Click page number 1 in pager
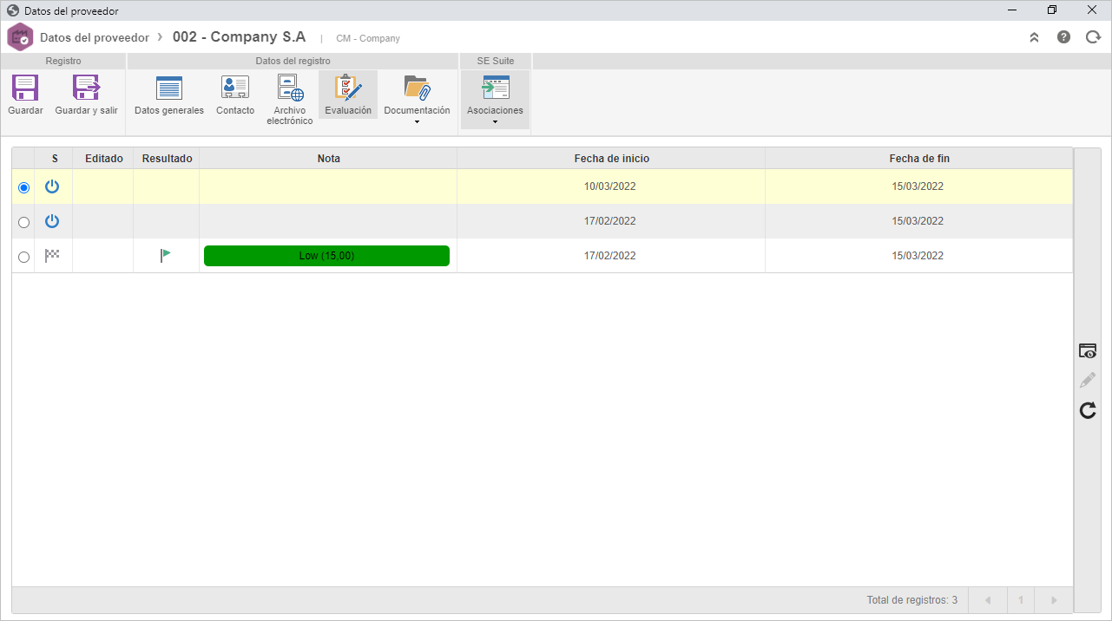The height and width of the screenshot is (621, 1112). click(1021, 600)
